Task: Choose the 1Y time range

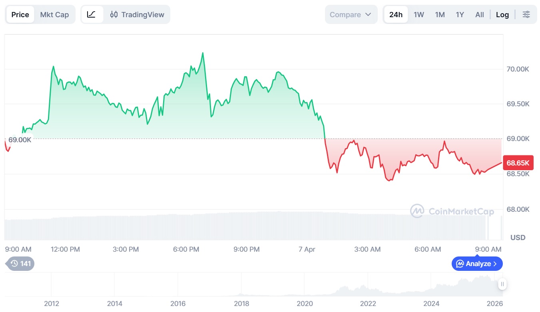Action: tap(460, 14)
